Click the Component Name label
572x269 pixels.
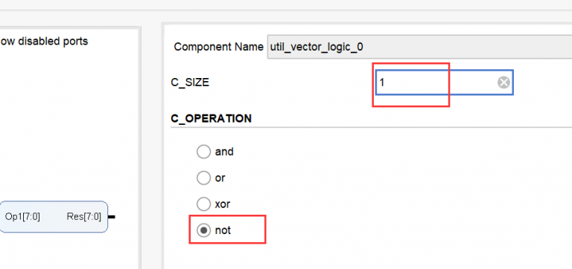click(x=218, y=47)
